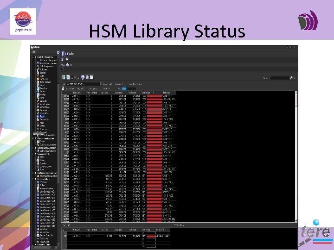Click the red percentage bar in the first table row

point(154,96)
